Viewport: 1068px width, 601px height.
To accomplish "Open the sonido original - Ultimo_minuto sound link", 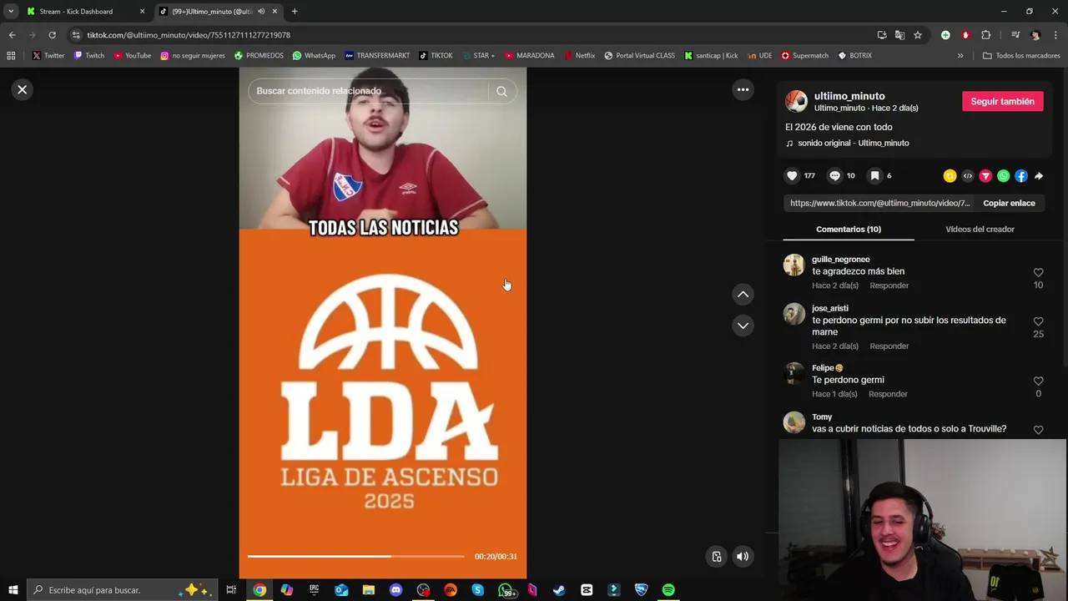I will [x=853, y=143].
